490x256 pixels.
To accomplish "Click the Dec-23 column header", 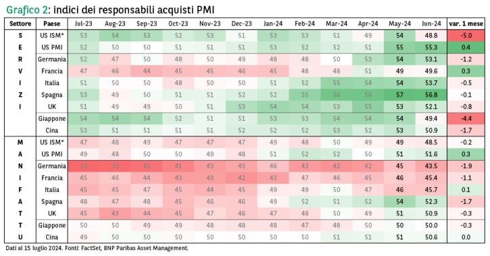I will click(241, 24).
